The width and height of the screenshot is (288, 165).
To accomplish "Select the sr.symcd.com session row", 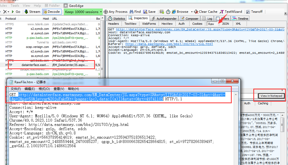I will pos(50,33).
